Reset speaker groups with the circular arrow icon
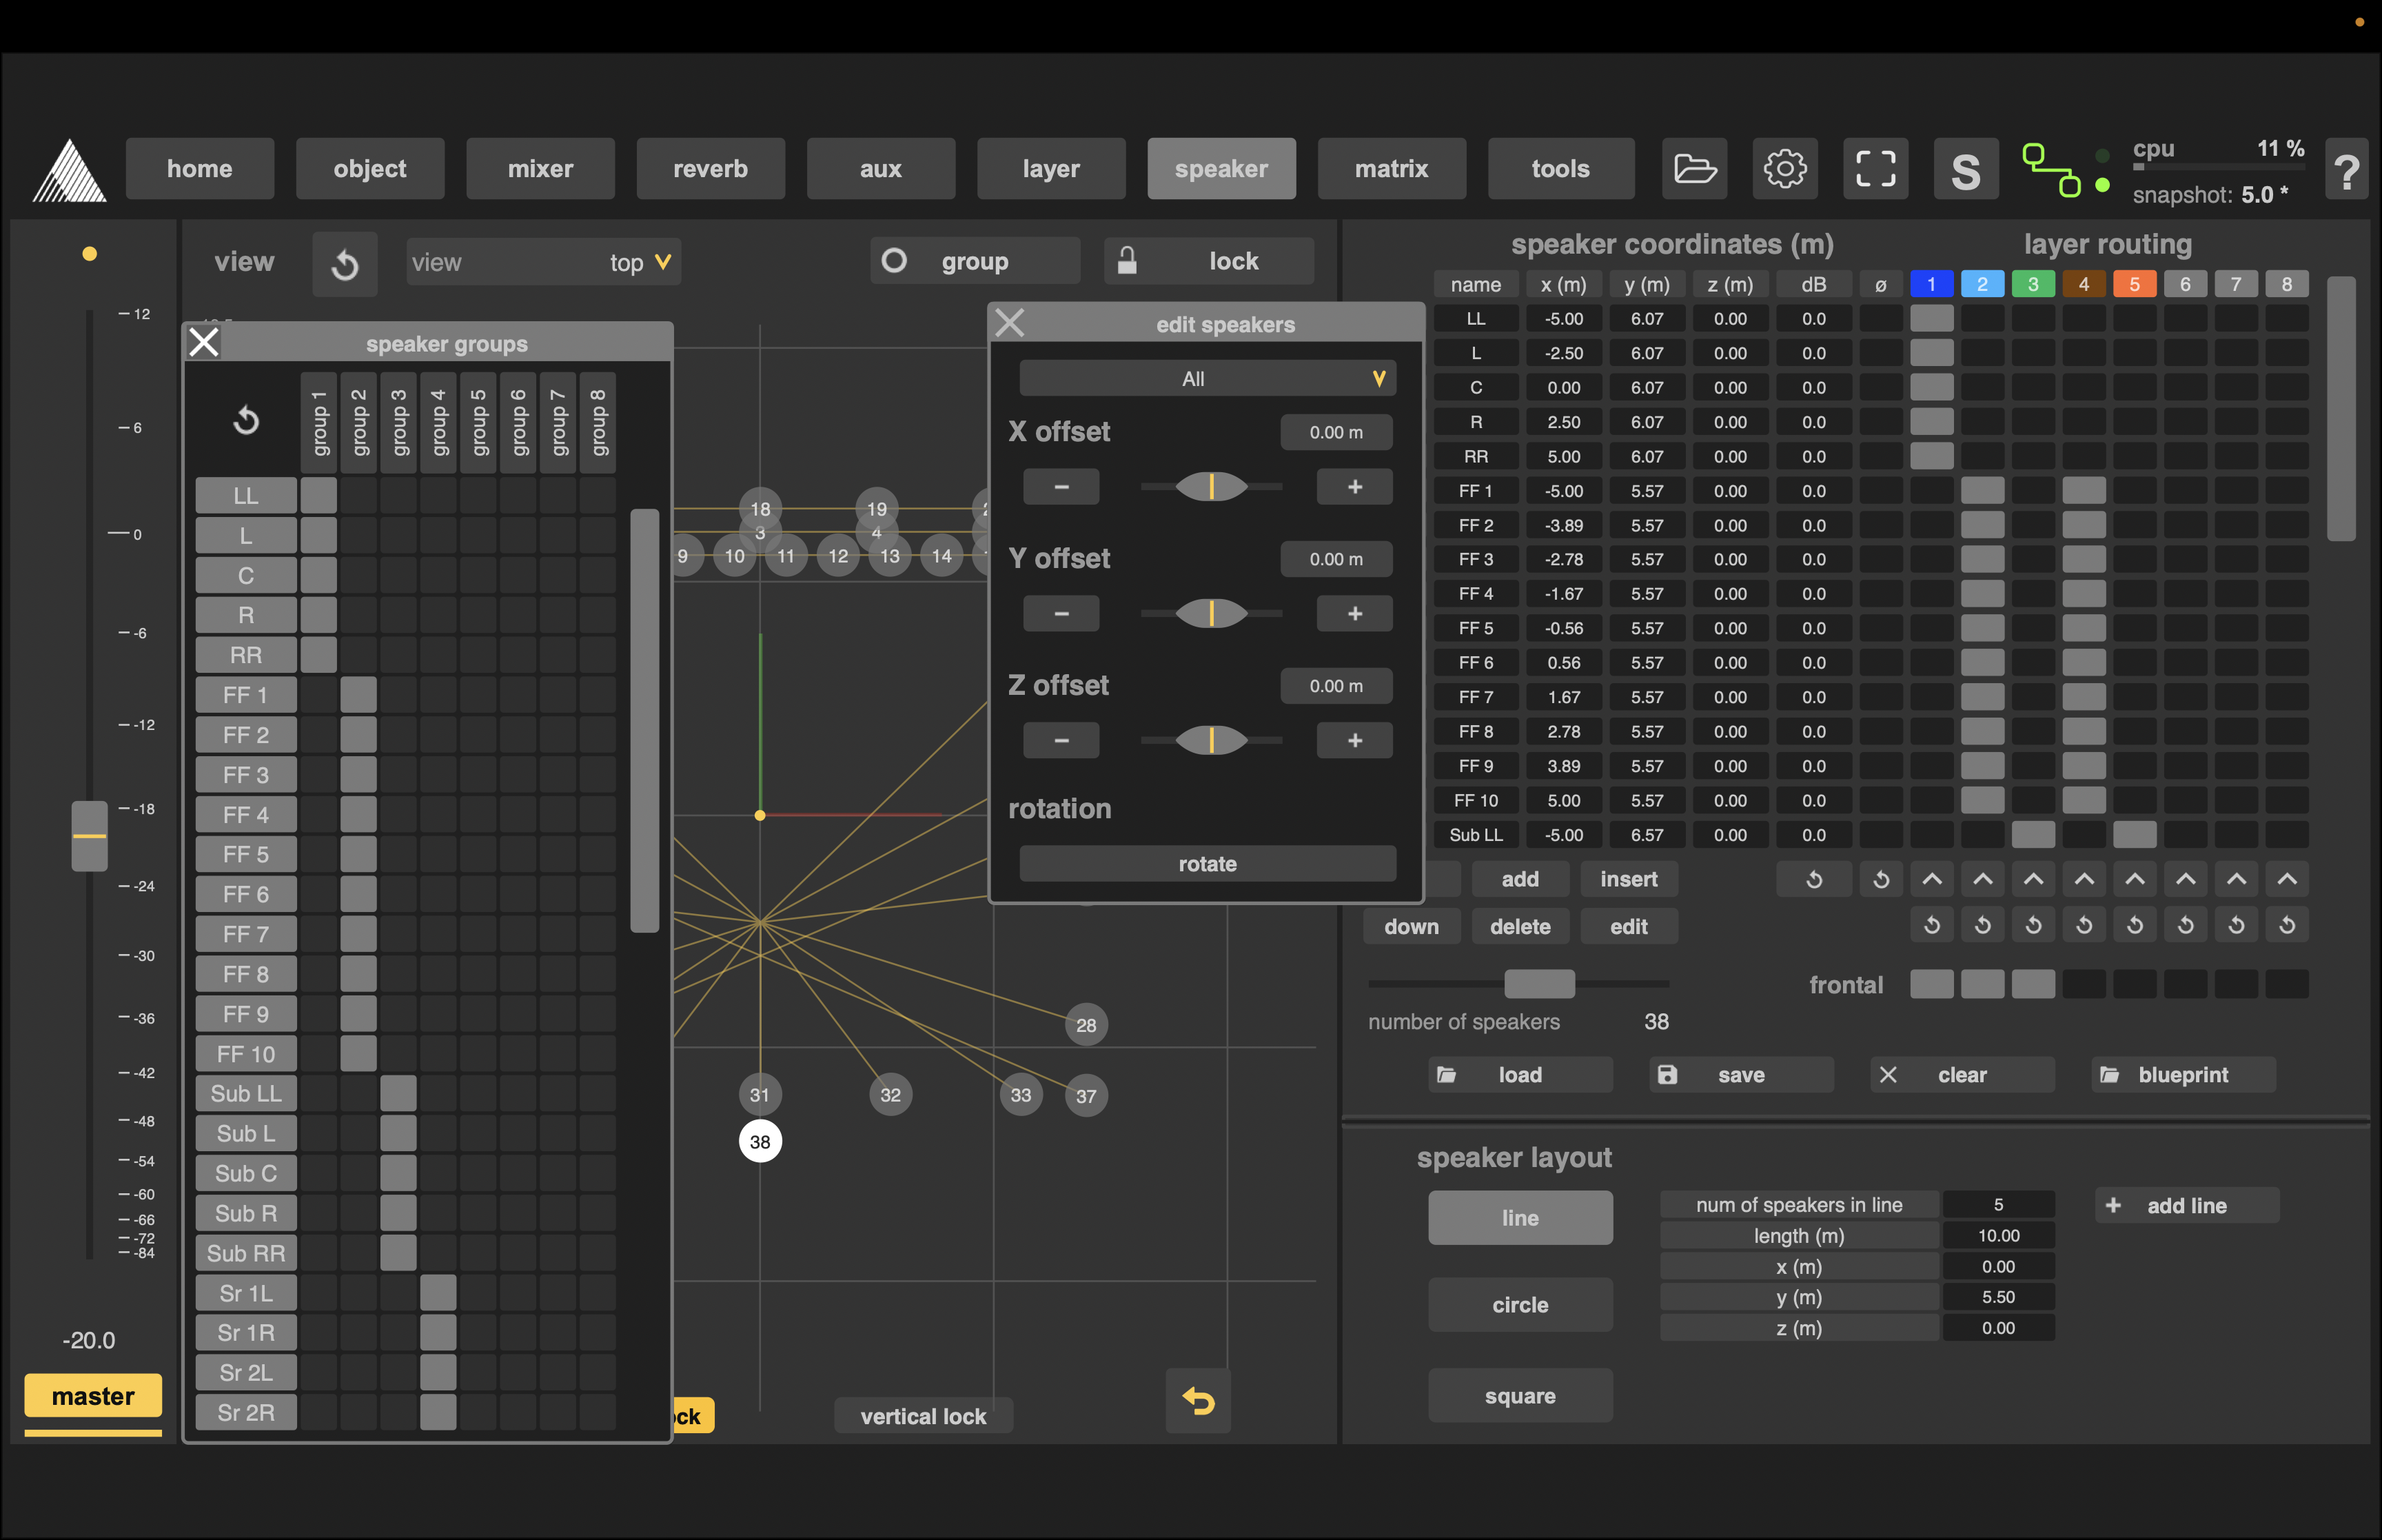Image resolution: width=2382 pixels, height=1540 pixels. click(246, 420)
